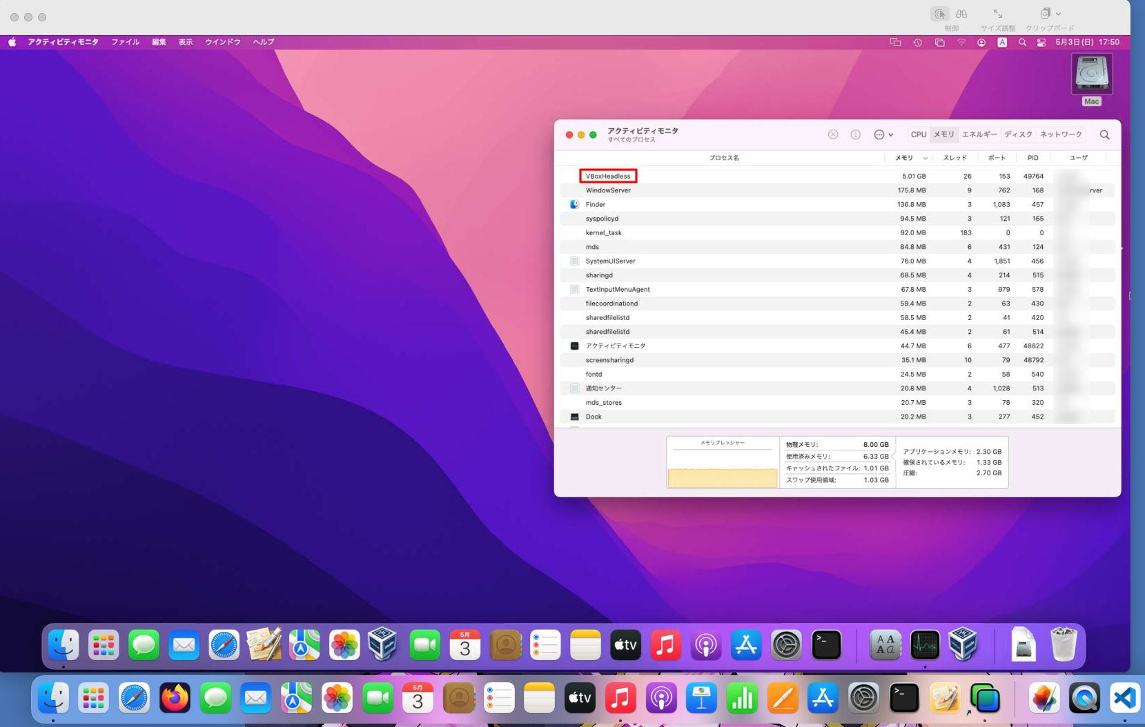Switch to observe mode with the binoculars button
Image resolution: width=1145 pixels, height=727 pixels.
click(x=961, y=14)
